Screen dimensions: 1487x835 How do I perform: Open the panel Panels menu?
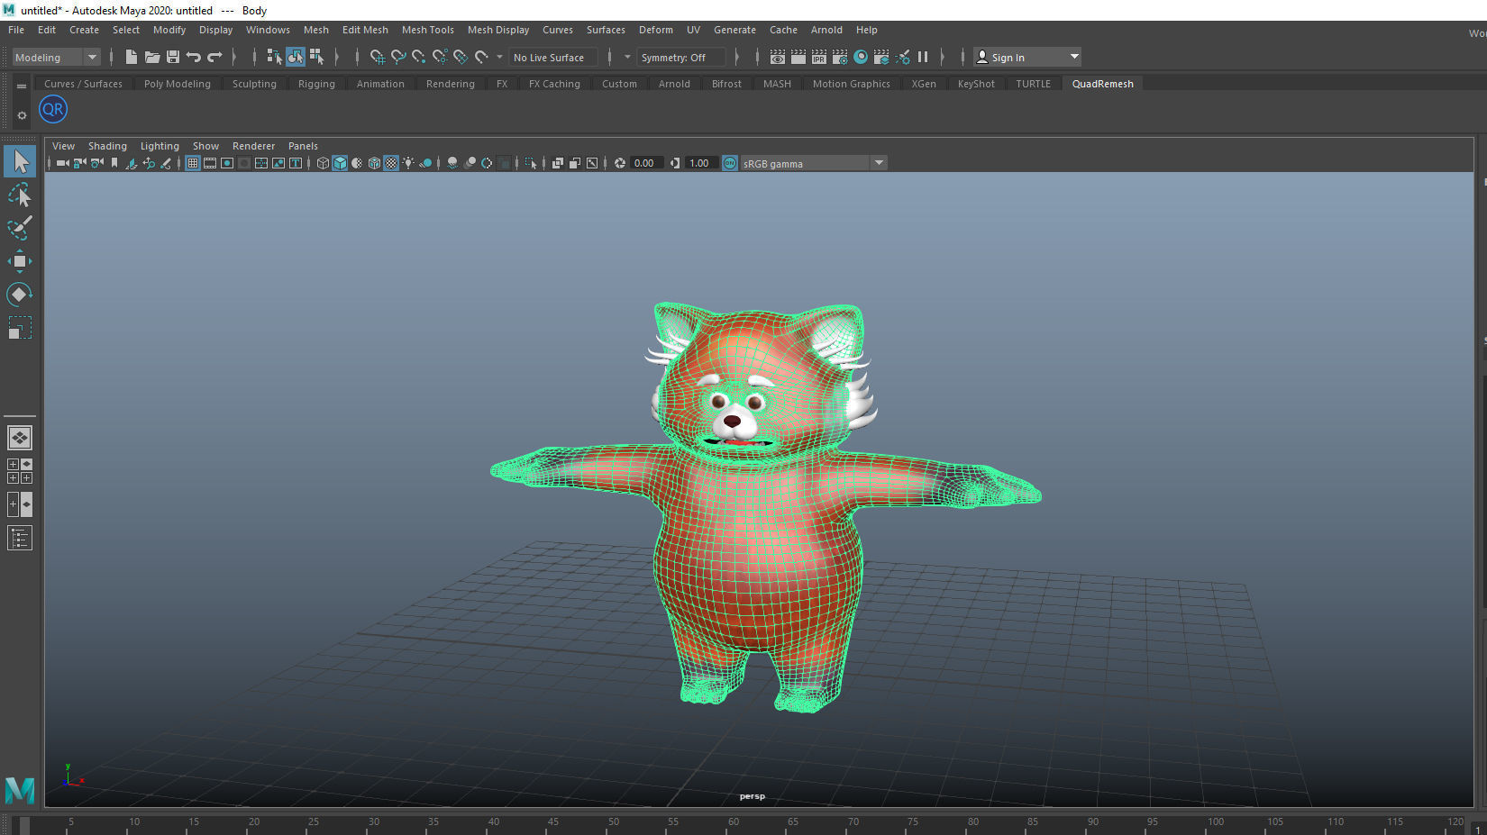(x=303, y=146)
